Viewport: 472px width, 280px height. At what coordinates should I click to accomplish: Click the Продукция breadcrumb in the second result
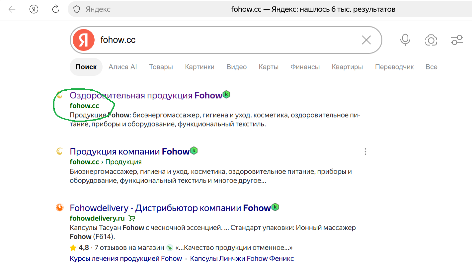point(123,162)
